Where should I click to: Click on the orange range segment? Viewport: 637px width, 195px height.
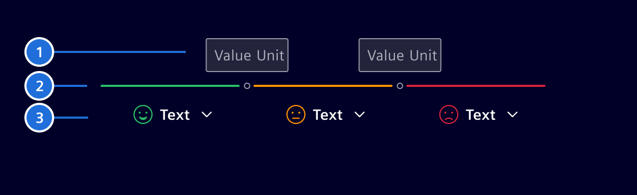pyautogui.click(x=323, y=85)
